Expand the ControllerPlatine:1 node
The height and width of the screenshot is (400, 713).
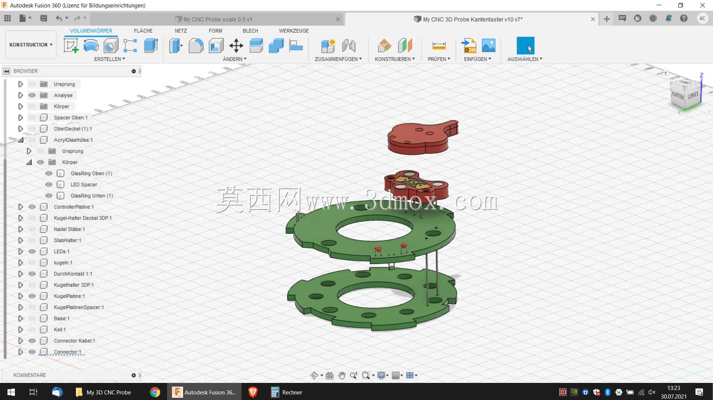[20, 207]
